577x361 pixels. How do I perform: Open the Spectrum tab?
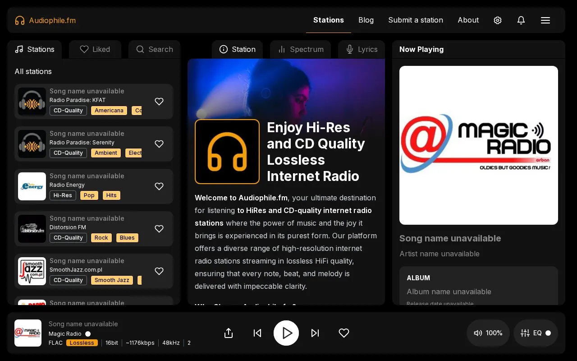(x=300, y=49)
